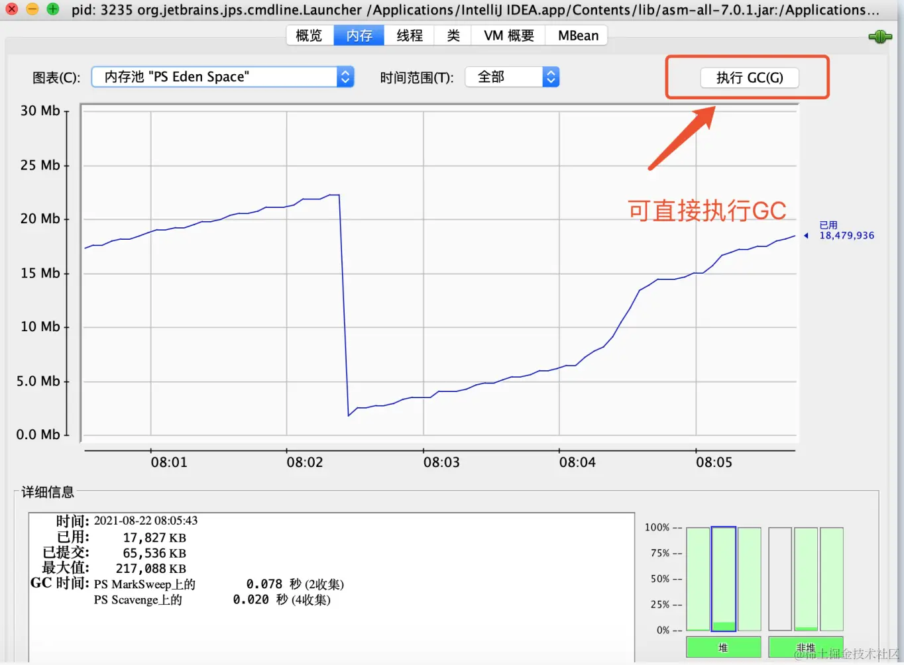
Task: Click the 08:03 time axis label
Action: pos(441,462)
